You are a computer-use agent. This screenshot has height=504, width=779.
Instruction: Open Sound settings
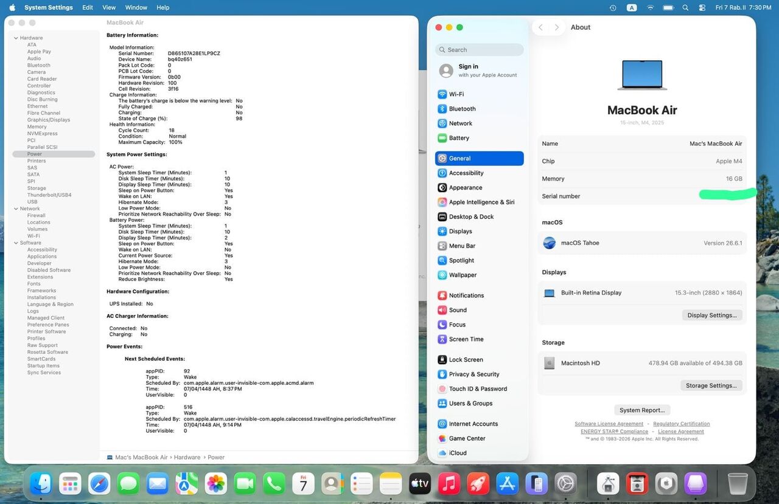pyautogui.click(x=479, y=310)
